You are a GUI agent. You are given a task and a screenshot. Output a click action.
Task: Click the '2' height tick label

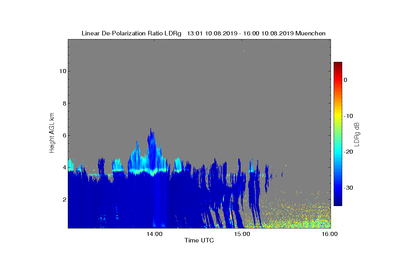click(64, 199)
